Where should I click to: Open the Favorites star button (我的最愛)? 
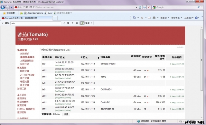(x=9, y=13)
